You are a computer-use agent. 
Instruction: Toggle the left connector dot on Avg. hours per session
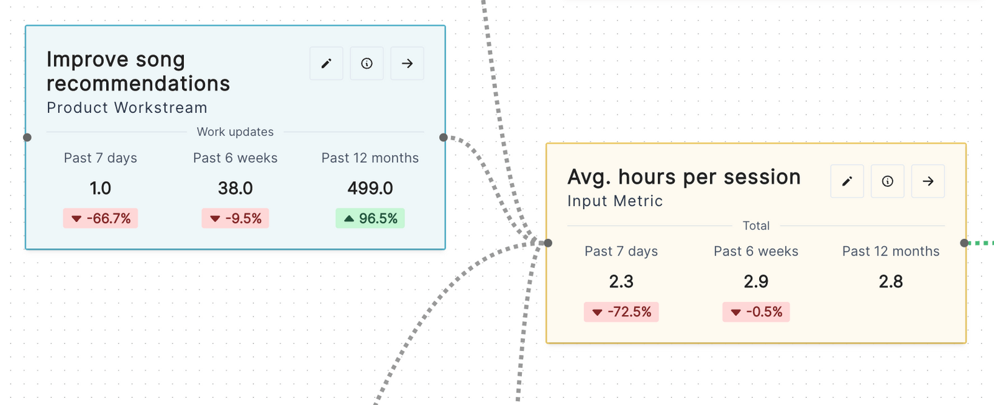(x=547, y=243)
